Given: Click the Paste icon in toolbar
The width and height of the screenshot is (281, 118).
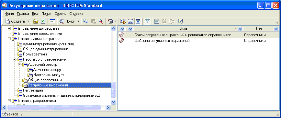Looking at the screenshot, I should (x=93, y=21).
